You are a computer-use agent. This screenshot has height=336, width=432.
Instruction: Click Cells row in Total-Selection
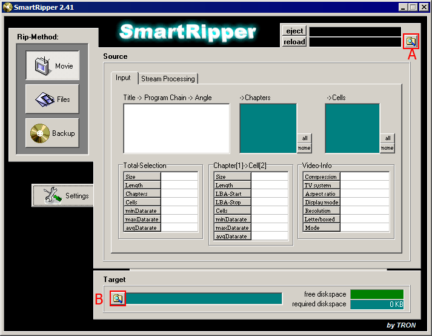click(x=161, y=202)
